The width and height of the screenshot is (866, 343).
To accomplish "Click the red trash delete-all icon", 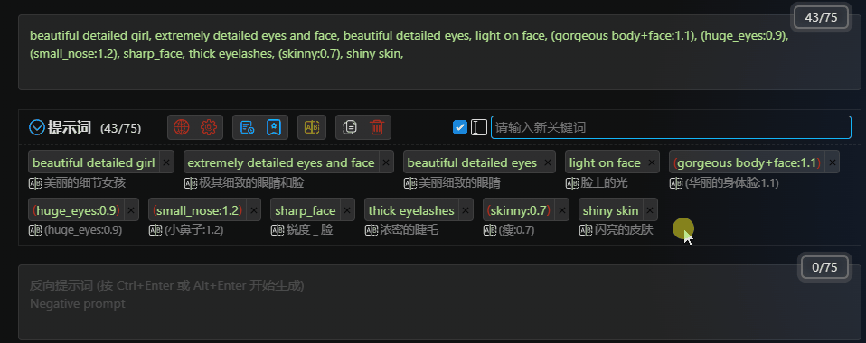I will coord(377,127).
